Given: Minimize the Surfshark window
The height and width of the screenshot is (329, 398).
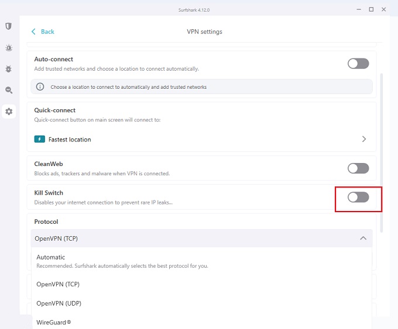Looking at the screenshot, I should 359,9.
